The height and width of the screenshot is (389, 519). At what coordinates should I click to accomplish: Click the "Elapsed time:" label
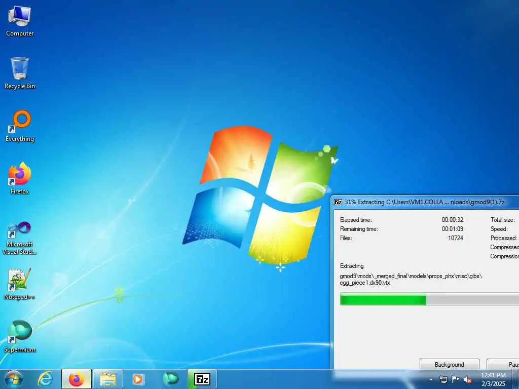pyautogui.click(x=356, y=220)
